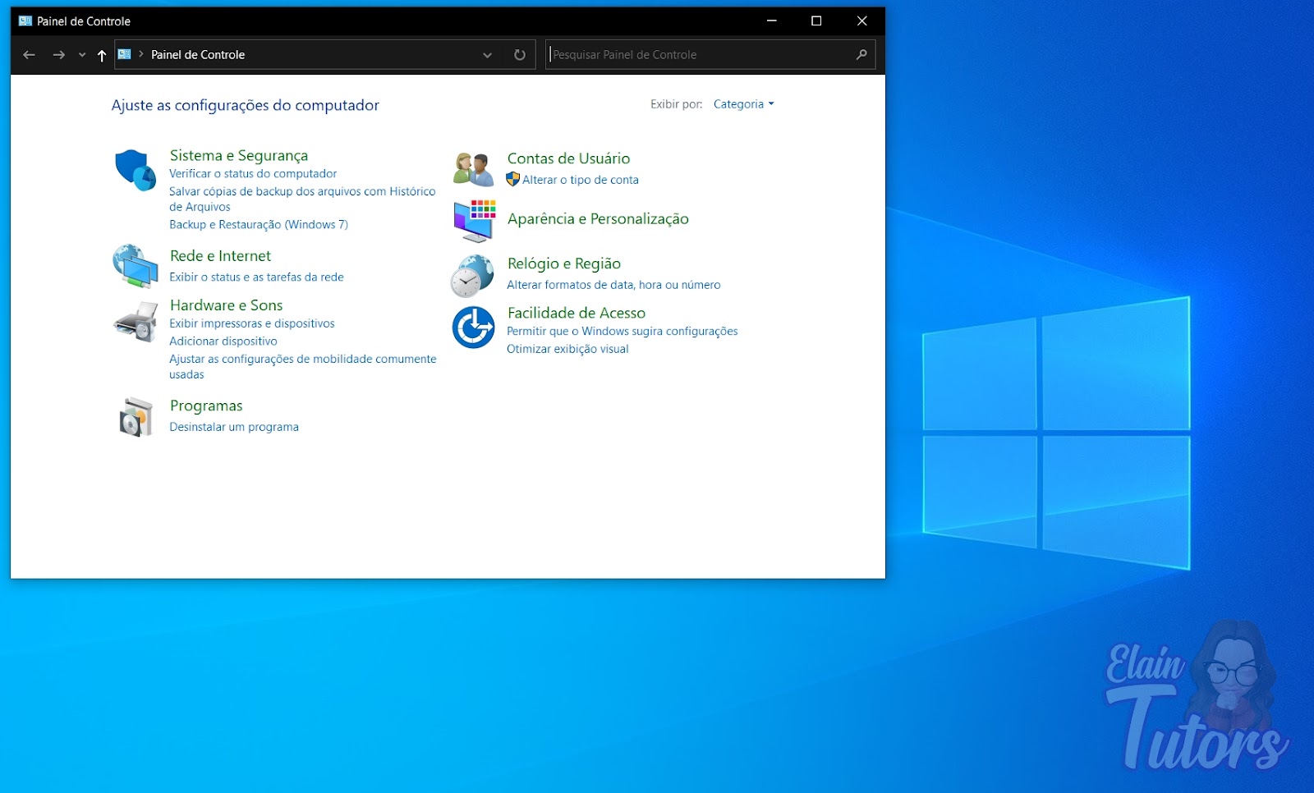Image resolution: width=1314 pixels, height=793 pixels.
Task: Click the Rede e Internet globe icon
Action: tap(136, 266)
